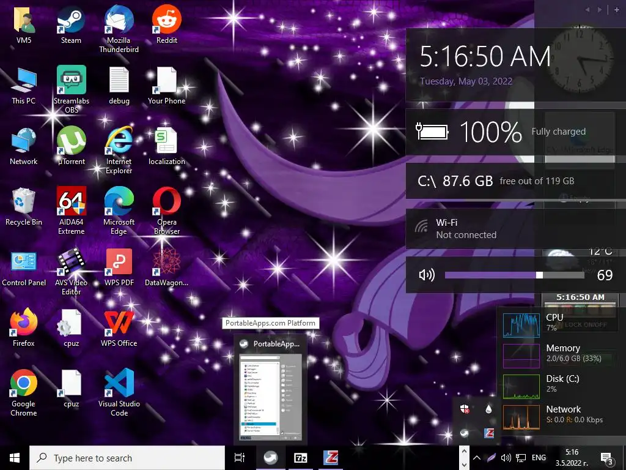626x470 pixels.
Task: Select the PortableApp window preview thumbnail
Action: 270,397
